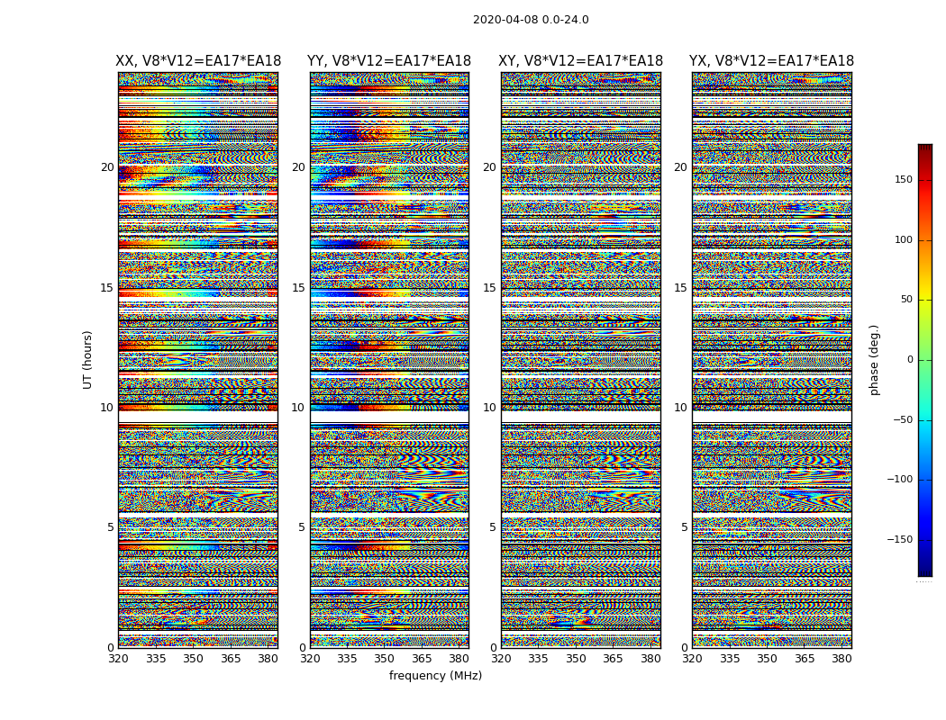The image size is (946, 720).
Task: Click the 380 MHz tick under XX panel
Action: tap(268, 659)
